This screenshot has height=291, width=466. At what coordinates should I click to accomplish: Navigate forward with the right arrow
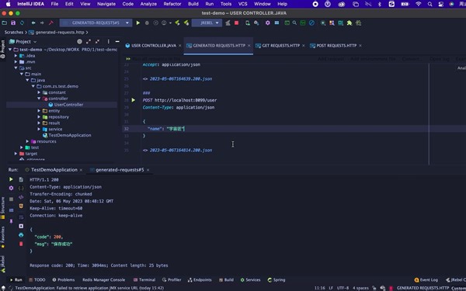pos(42,23)
